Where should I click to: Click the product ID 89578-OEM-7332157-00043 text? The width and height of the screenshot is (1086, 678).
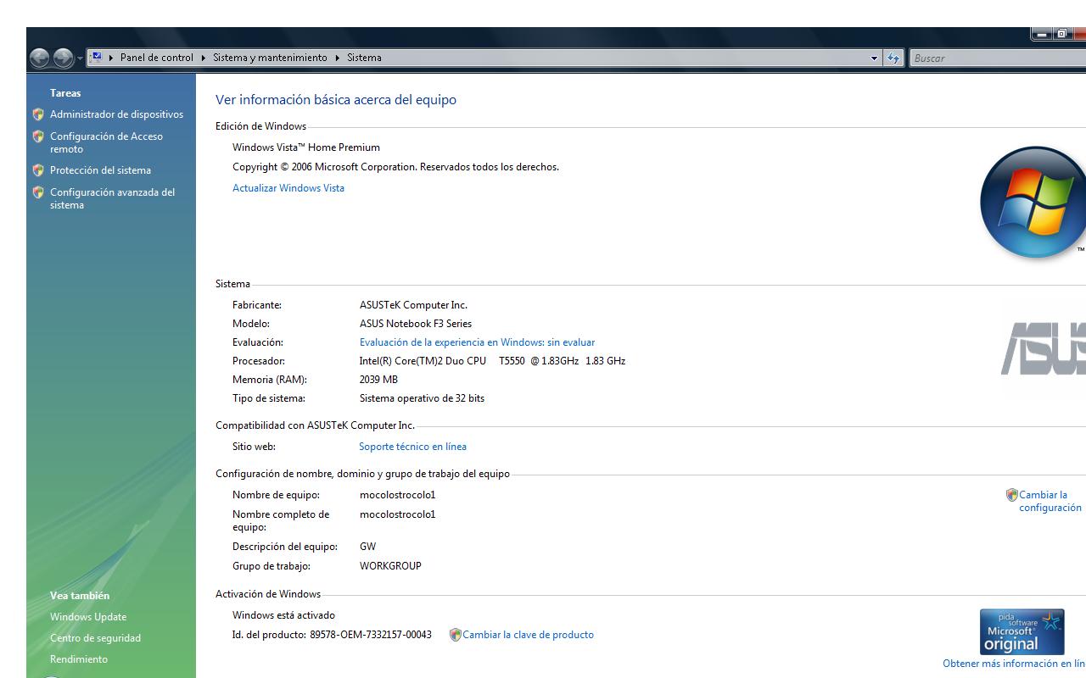(371, 635)
